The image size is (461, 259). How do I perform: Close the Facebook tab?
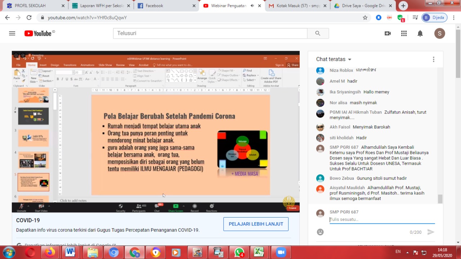point(194,6)
